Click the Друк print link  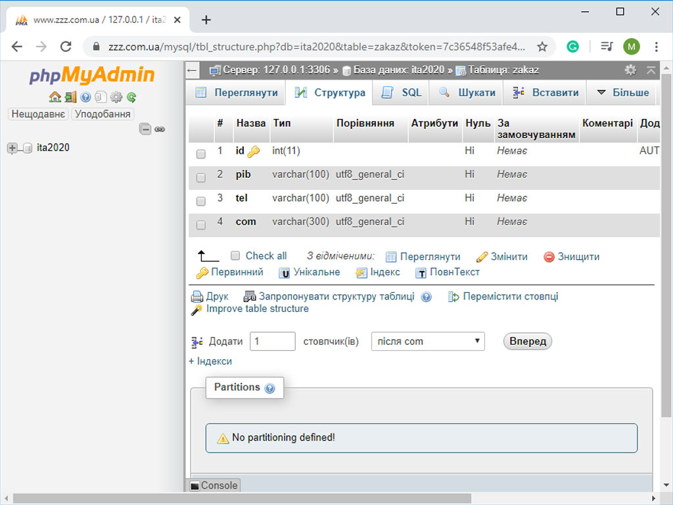coord(210,297)
